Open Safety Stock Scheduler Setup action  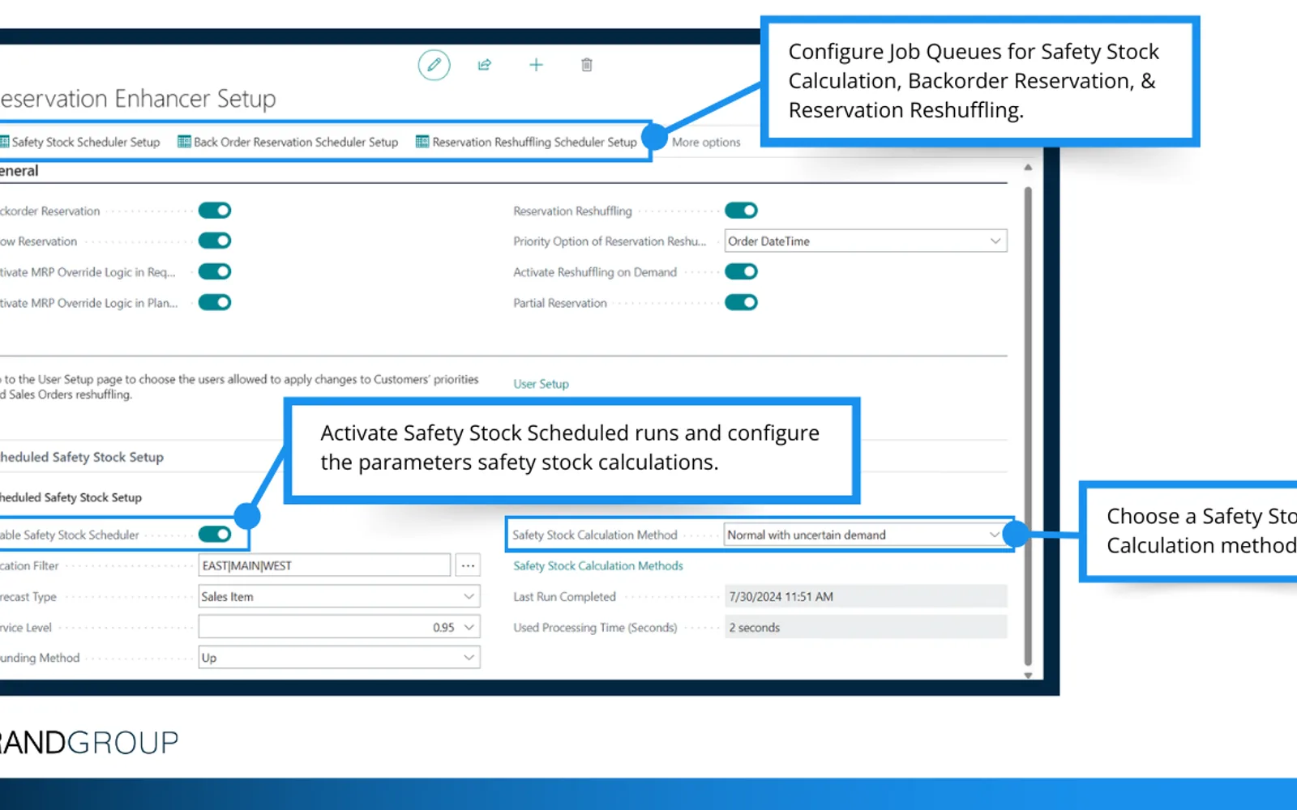click(x=80, y=142)
